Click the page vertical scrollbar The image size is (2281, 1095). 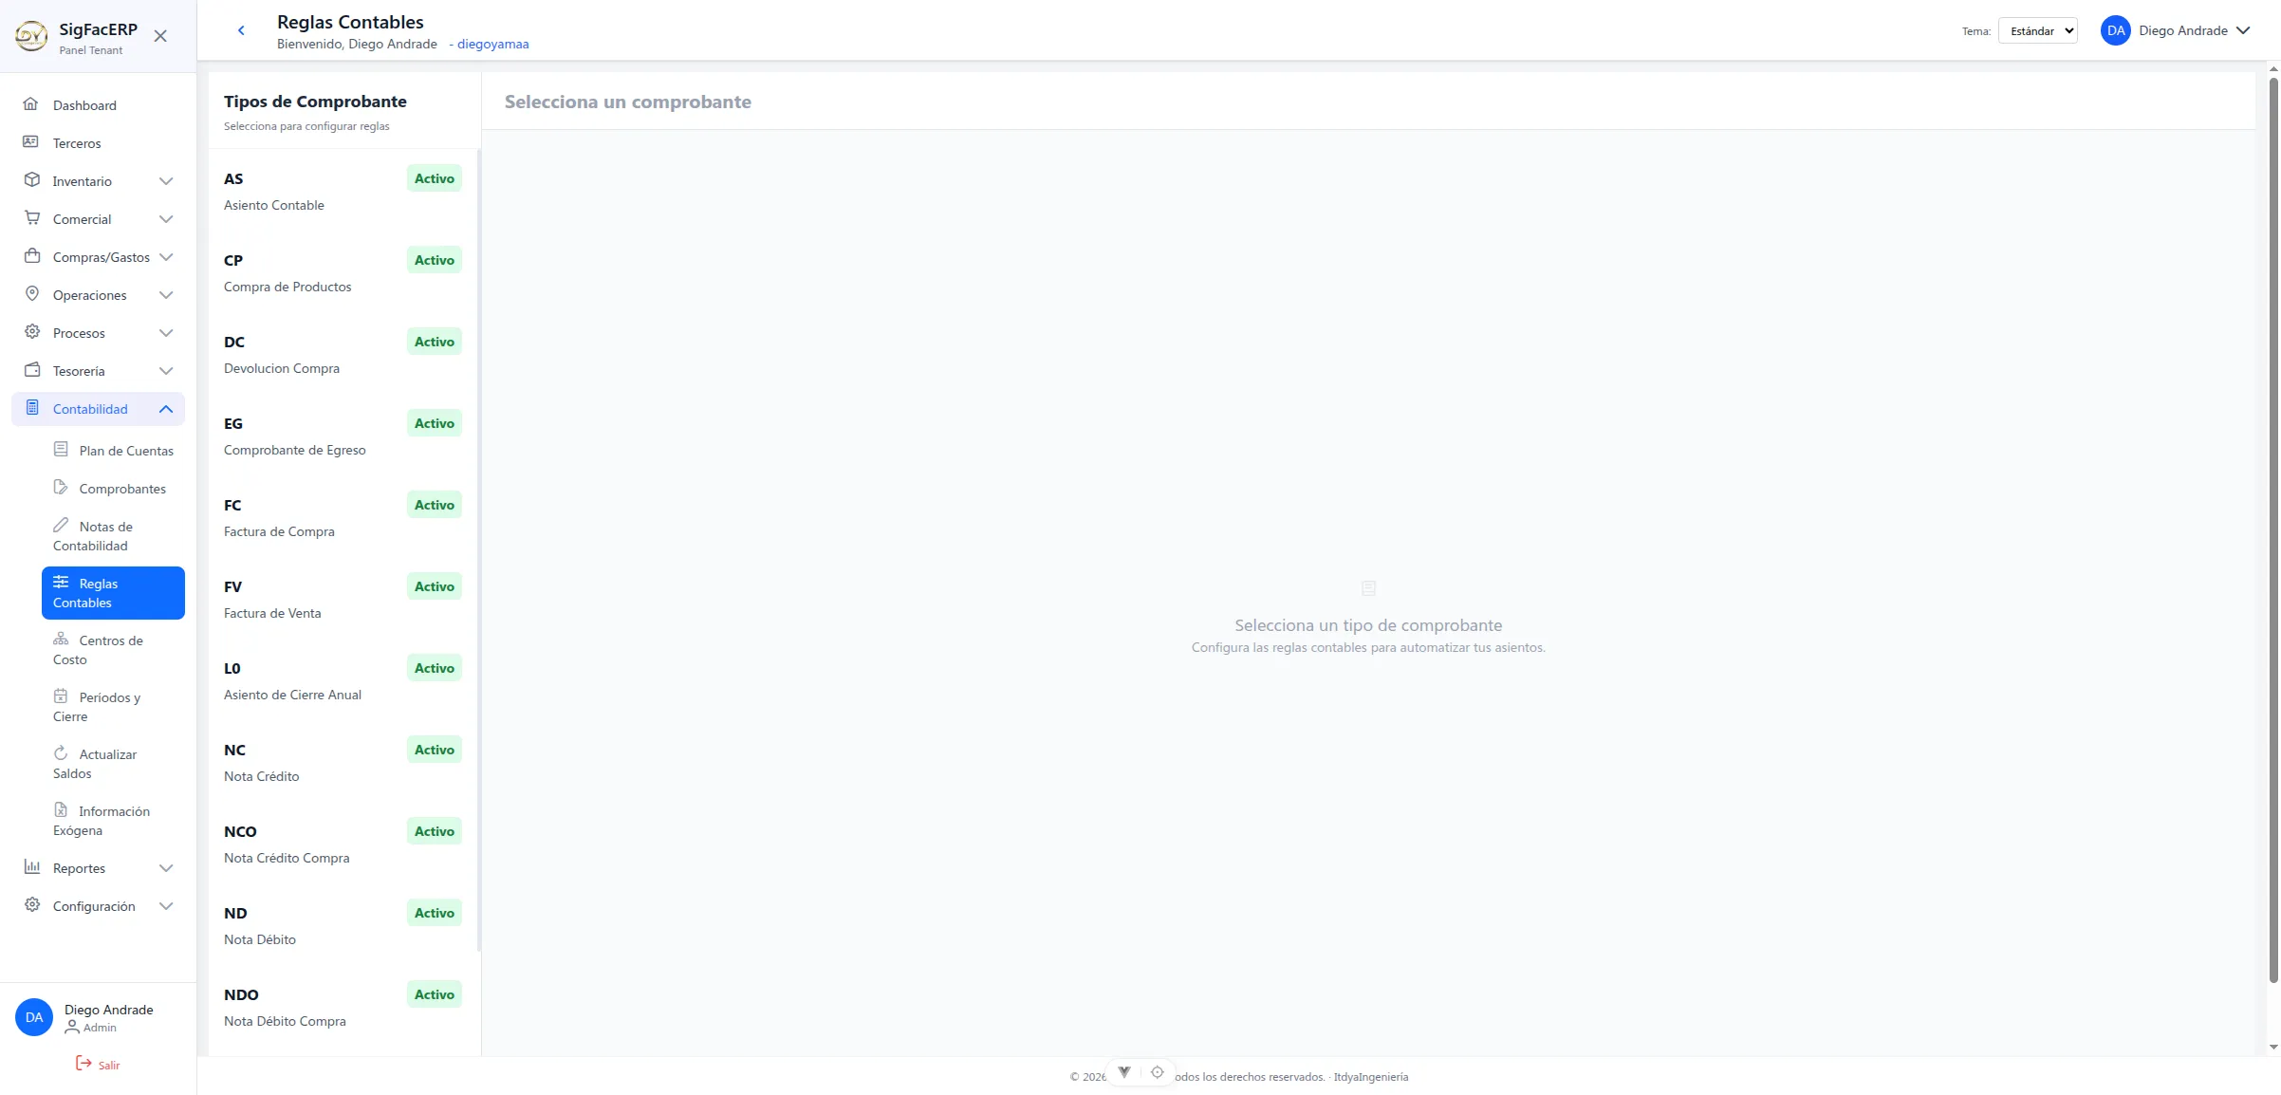tap(2273, 531)
